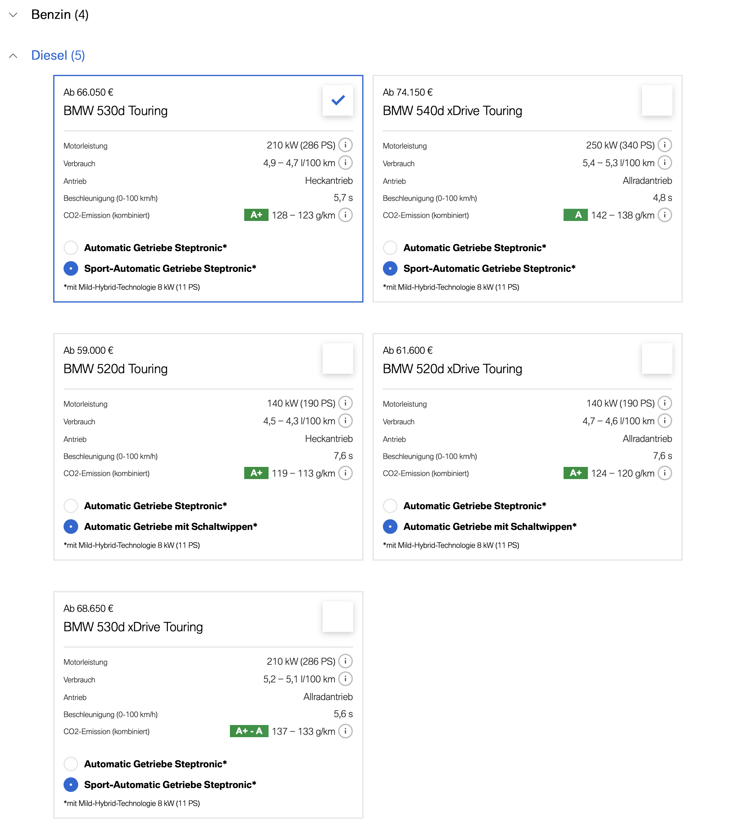Open Verbrauch info icon for 540d xDrive
This screenshot has width=736, height=837.
tap(665, 163)
